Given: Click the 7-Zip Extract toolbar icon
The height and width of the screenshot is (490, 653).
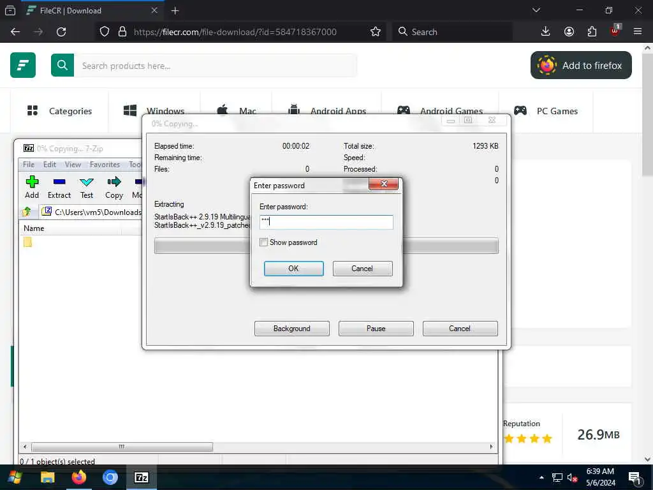Looking at the screenshot, I should click(59, 188).
